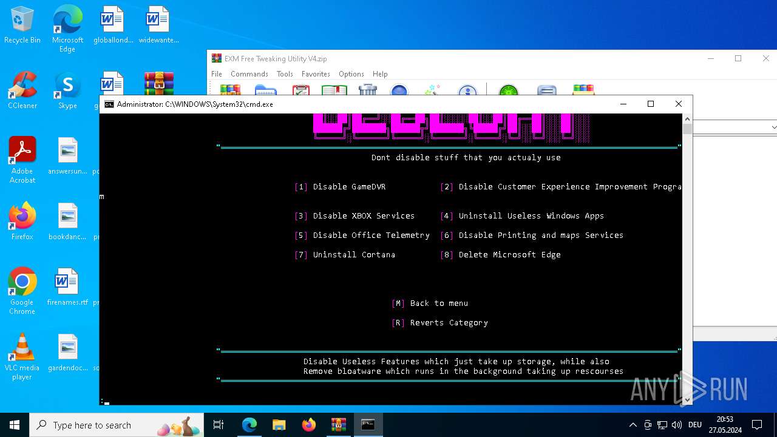The image size is (777, 437).
Task: Select the VLC media player desktop icon
Action: [22, 357]
